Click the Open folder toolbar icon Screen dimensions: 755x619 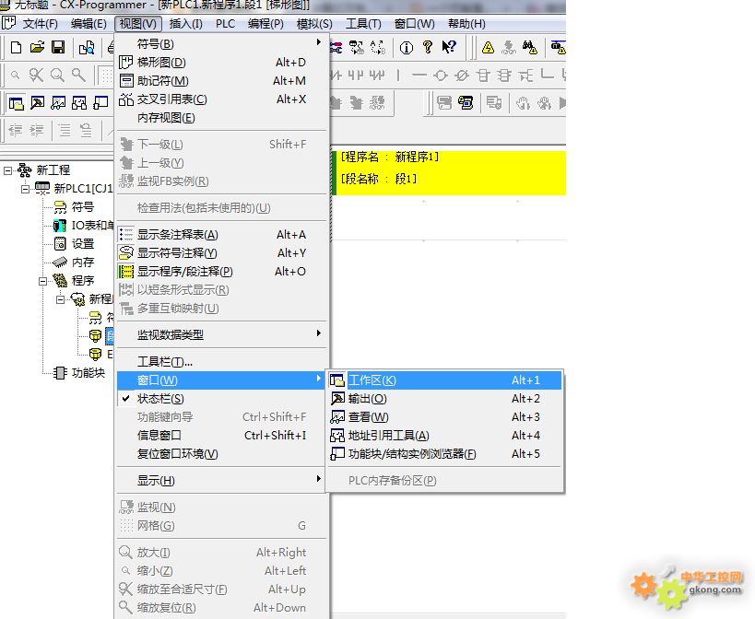pyautogui.click(x=37, y=47)
